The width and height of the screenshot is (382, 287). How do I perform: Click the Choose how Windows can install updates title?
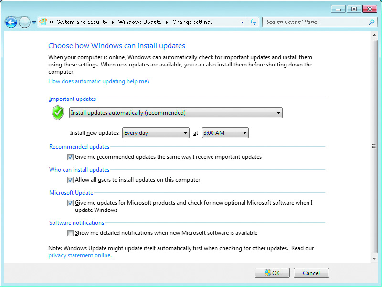pos(117,45)
